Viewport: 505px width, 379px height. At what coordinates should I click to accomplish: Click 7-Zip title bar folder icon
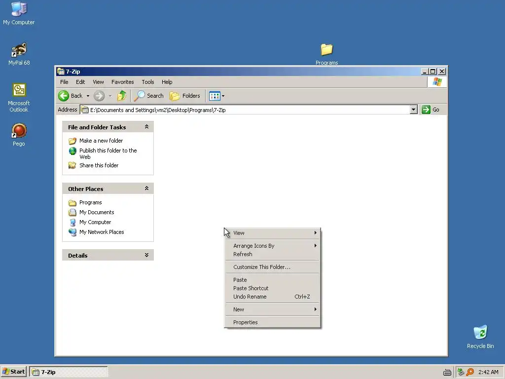(x=61, y=72)
